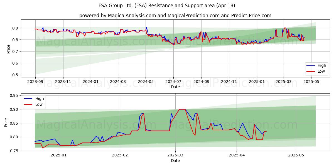The image size is (334, 167).
Task: Click the top chart's 'Price' axis label
Action: pyautogui.click(x=9, y=49)
